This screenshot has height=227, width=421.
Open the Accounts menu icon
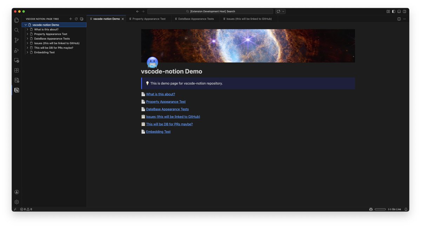point(16,192)
